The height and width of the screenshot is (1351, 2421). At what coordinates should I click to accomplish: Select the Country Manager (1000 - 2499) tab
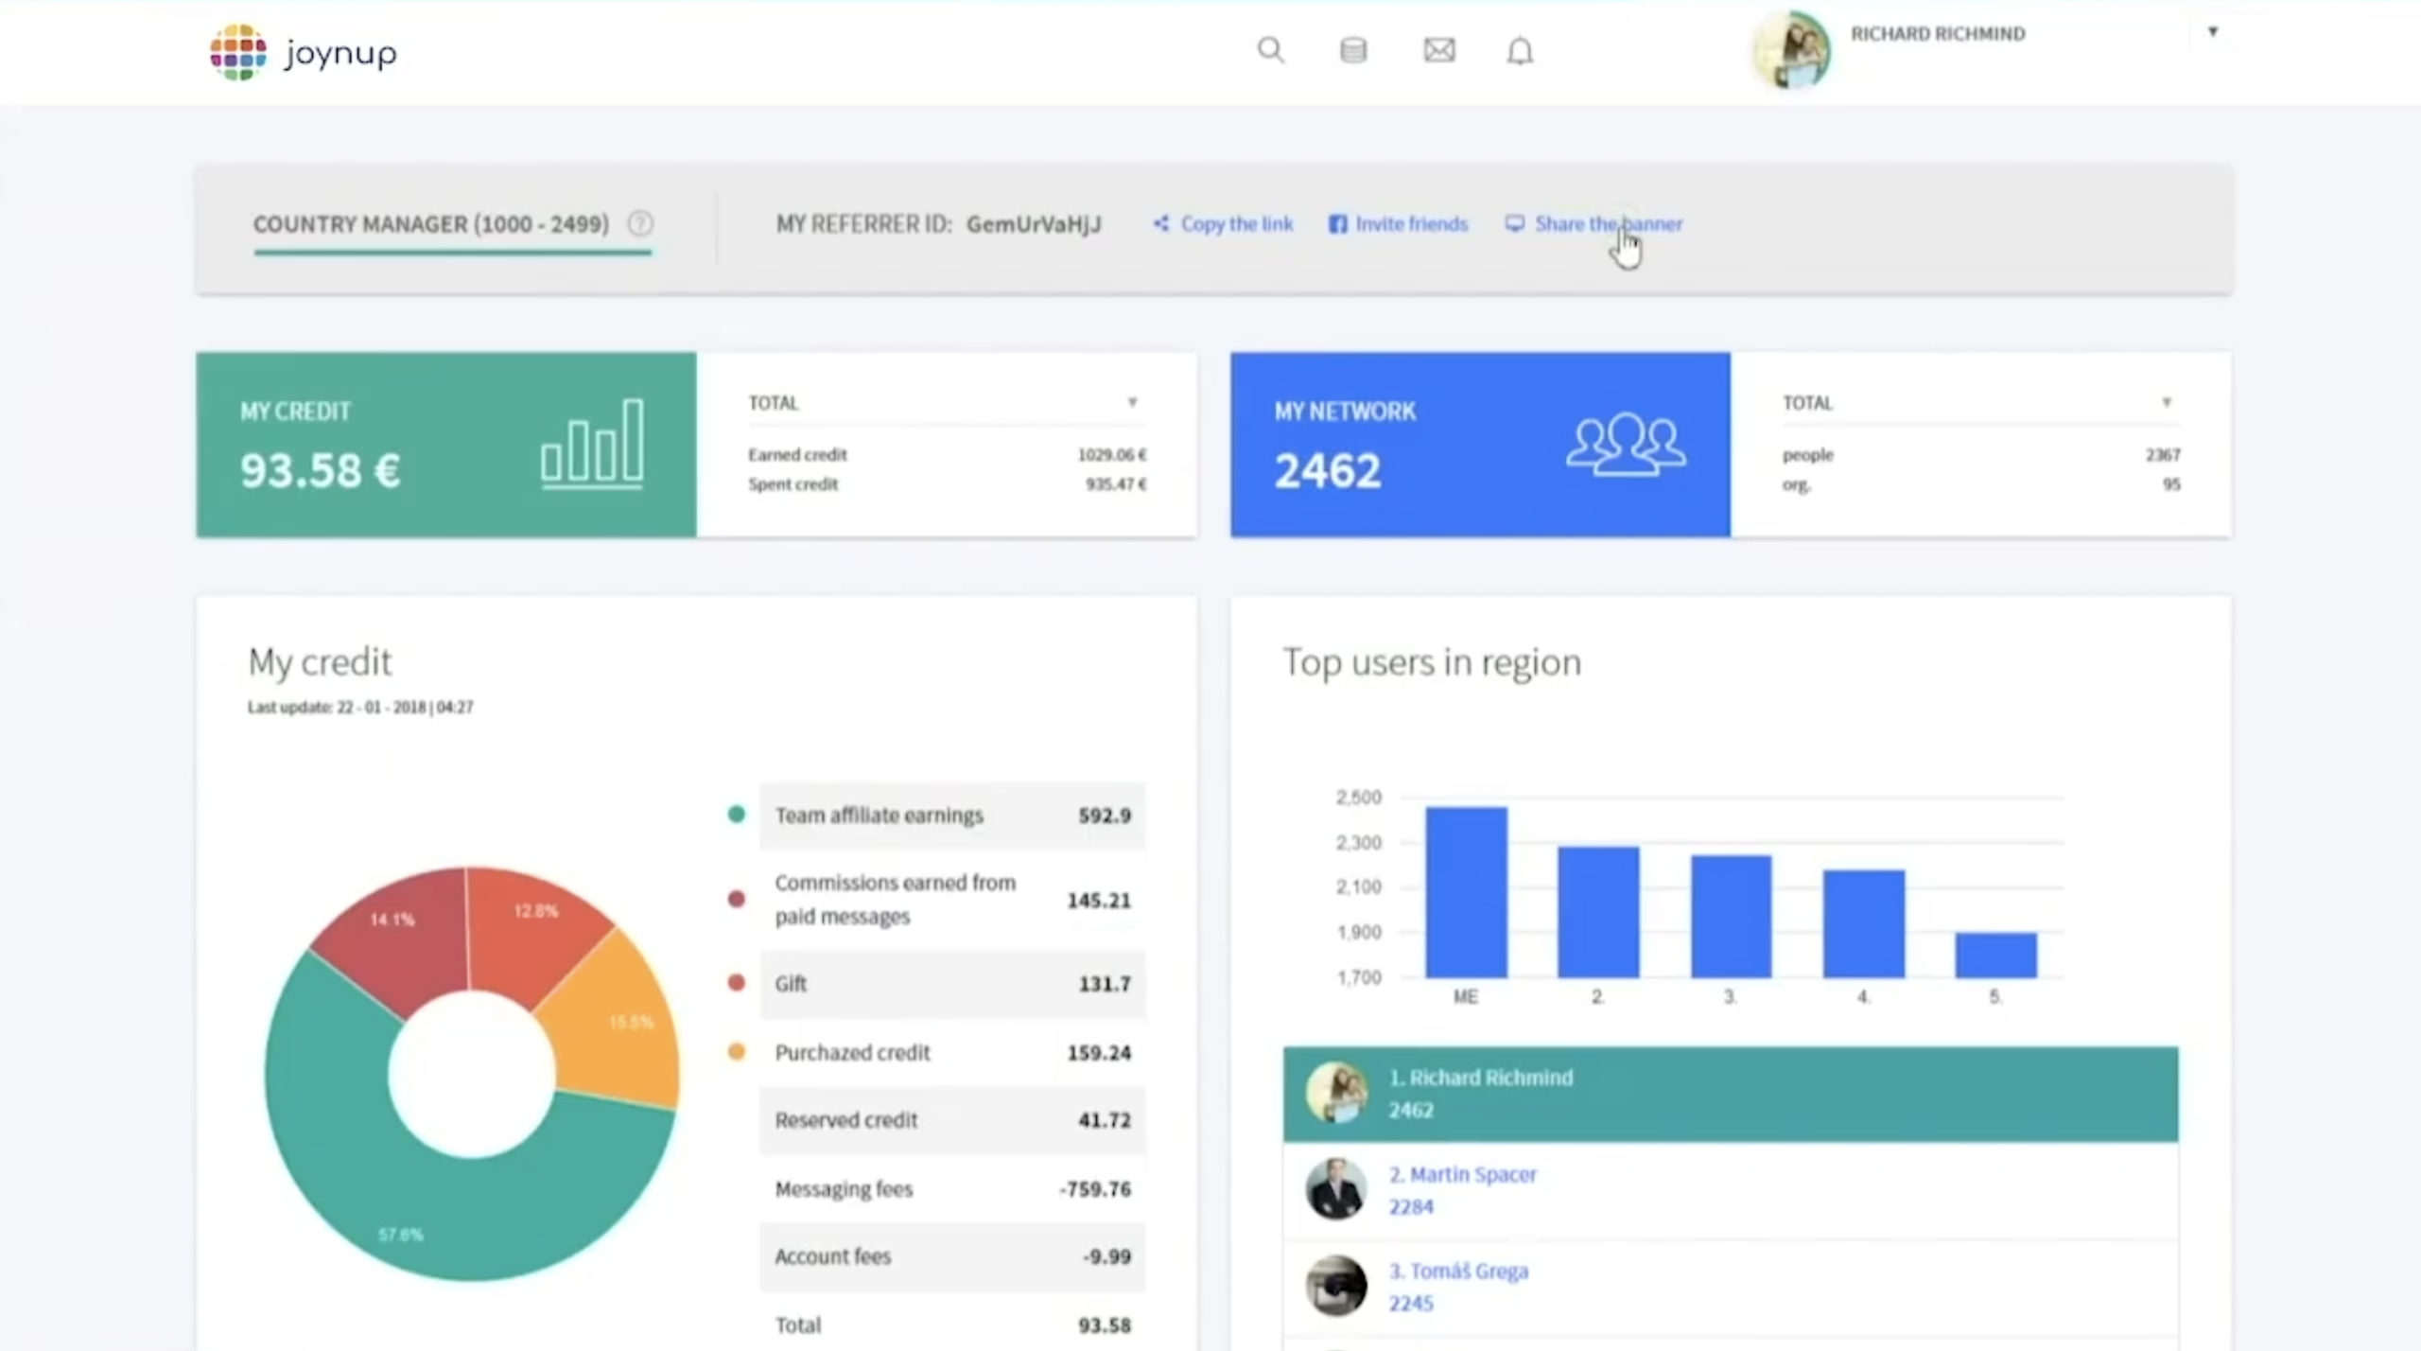click(x=431, y=225)
